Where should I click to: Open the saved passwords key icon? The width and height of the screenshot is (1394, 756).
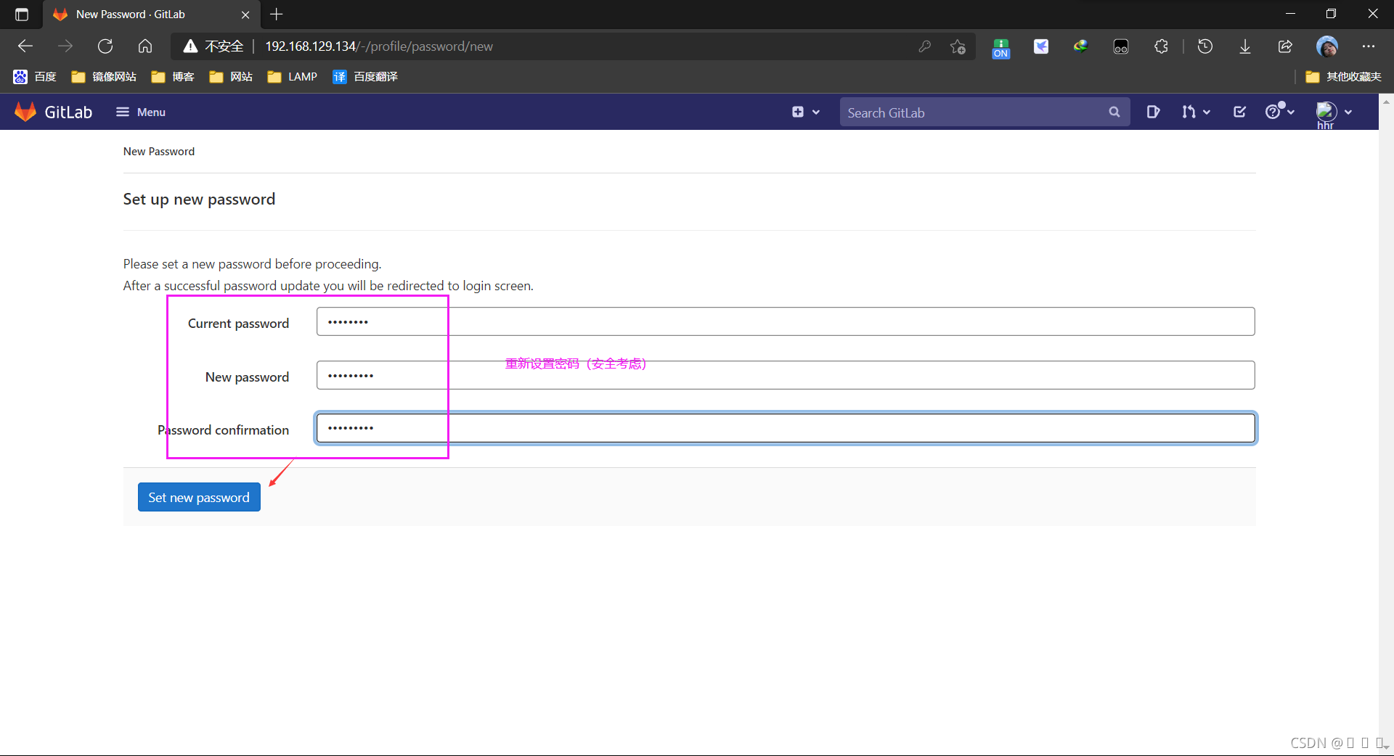[924, 46]
